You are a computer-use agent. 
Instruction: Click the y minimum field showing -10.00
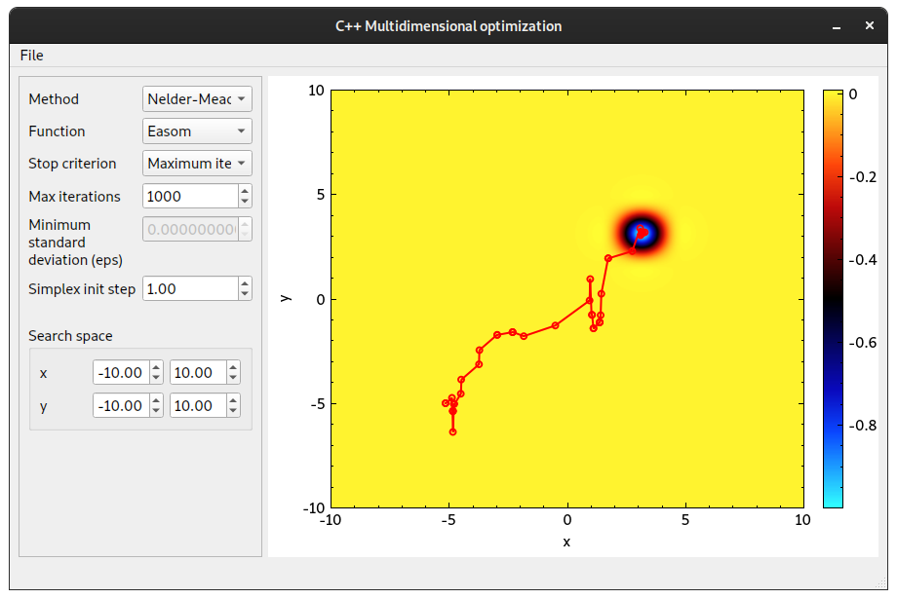[121, 406]
